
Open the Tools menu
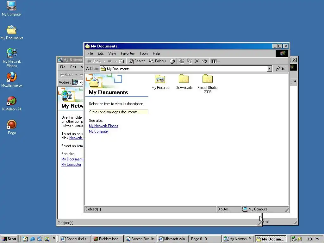click(144, 53)
